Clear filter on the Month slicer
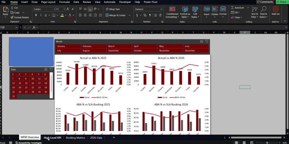Screen dimensions: 289x144 point(207,41)
